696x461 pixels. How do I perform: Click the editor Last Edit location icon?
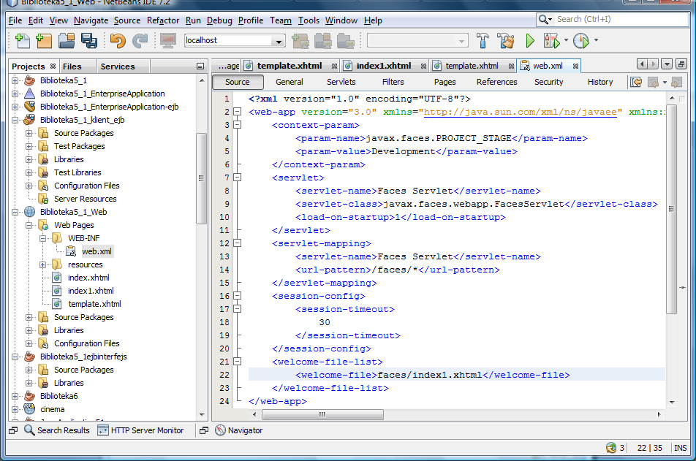[x=636, y=82]
